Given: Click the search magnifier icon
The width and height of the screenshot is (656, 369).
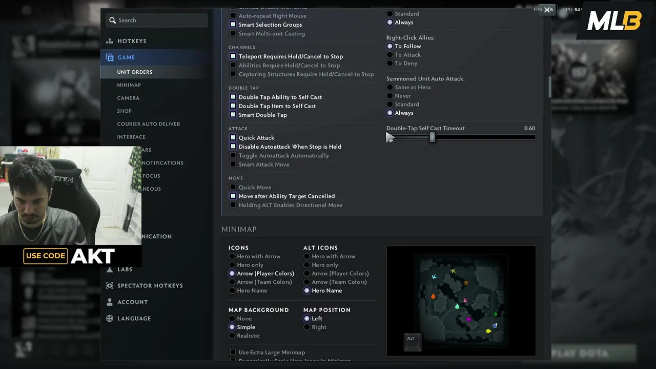Looking at the screenshot, I should click(x=112, y=20).
